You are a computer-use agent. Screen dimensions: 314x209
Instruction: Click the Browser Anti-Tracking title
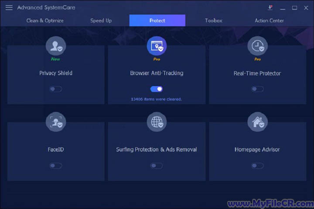click(x=157, y=73)
